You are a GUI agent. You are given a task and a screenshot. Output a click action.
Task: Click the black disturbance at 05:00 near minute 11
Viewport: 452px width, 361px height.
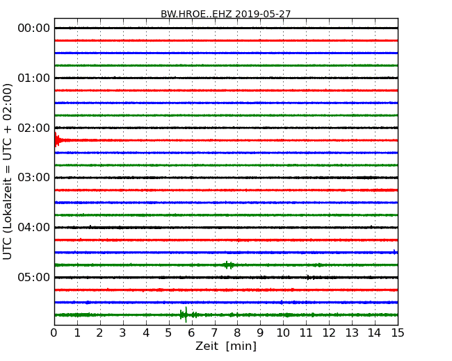312,278
